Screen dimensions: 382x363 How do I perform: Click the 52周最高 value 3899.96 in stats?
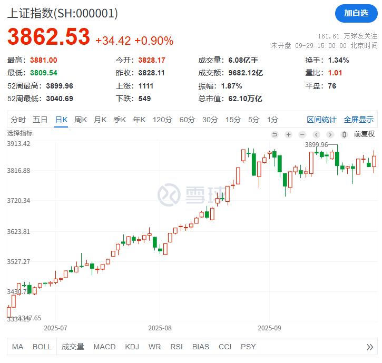(x=60, y=86)
